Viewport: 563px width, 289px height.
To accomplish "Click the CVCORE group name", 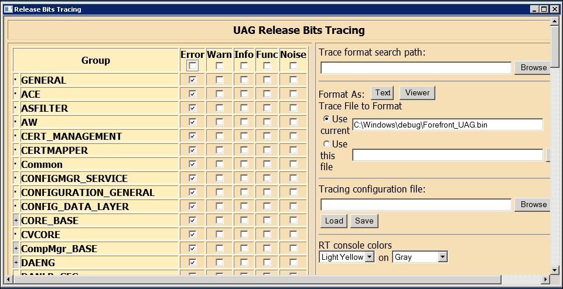I will (x=40, y=235).
